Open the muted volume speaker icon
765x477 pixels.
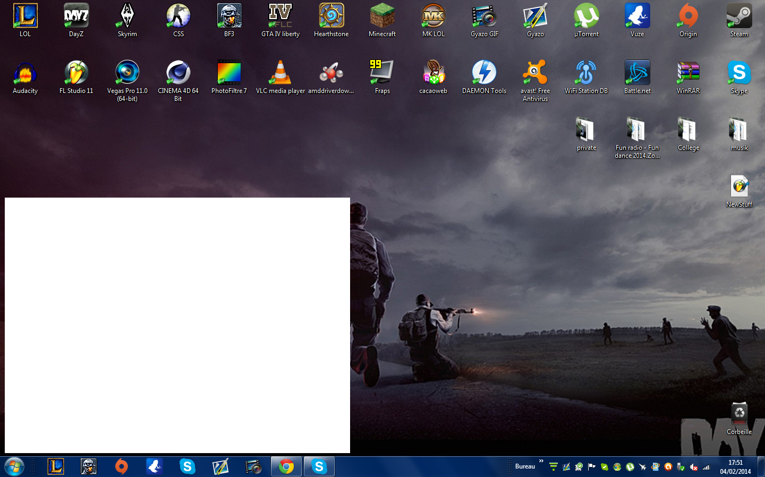694,467
